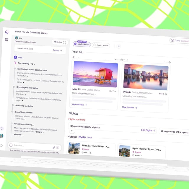Viewport: 189px width, 189px height.
Task: Select the Nov 5 - Nov 12 date option
Action: coord(101,45)
